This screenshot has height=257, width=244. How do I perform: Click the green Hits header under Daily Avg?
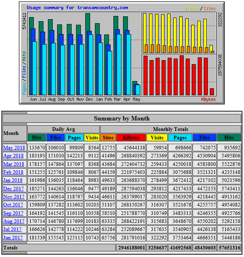(x=36, y=138)
